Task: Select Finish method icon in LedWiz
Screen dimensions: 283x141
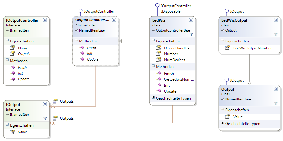Action: [159, 73]
